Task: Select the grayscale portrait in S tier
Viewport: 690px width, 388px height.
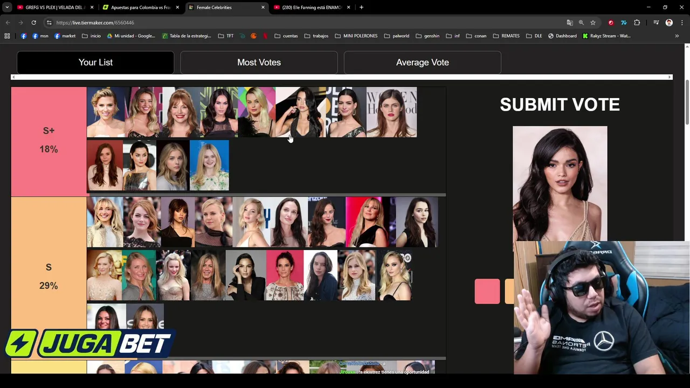Action: click(245, 275)
